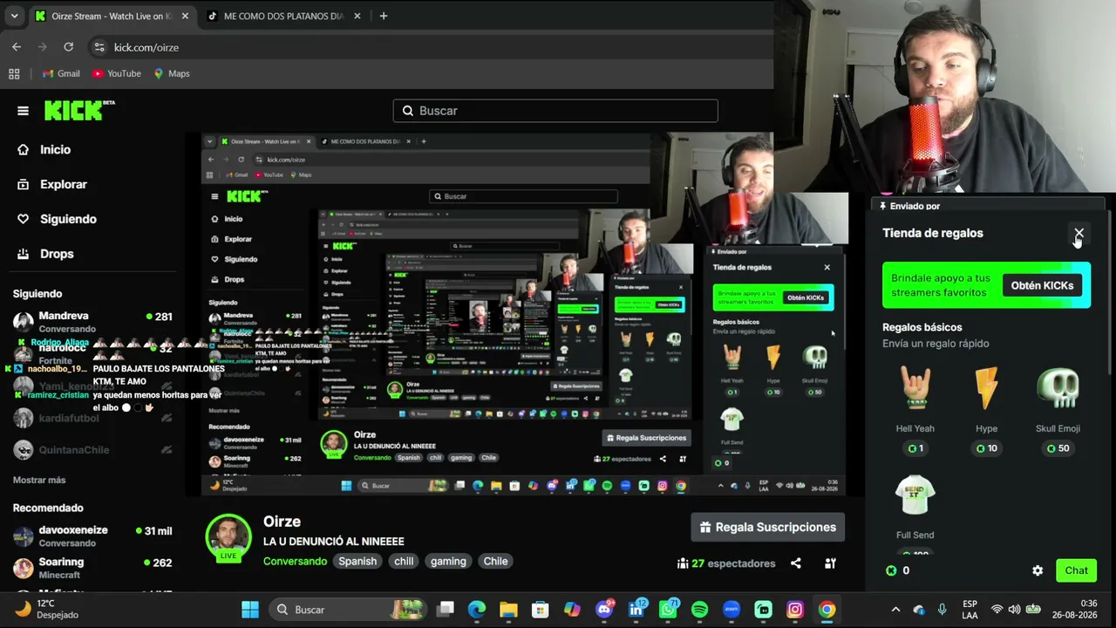
Task: Close the Tienda de regalos panel
Action: (1079, 233)
